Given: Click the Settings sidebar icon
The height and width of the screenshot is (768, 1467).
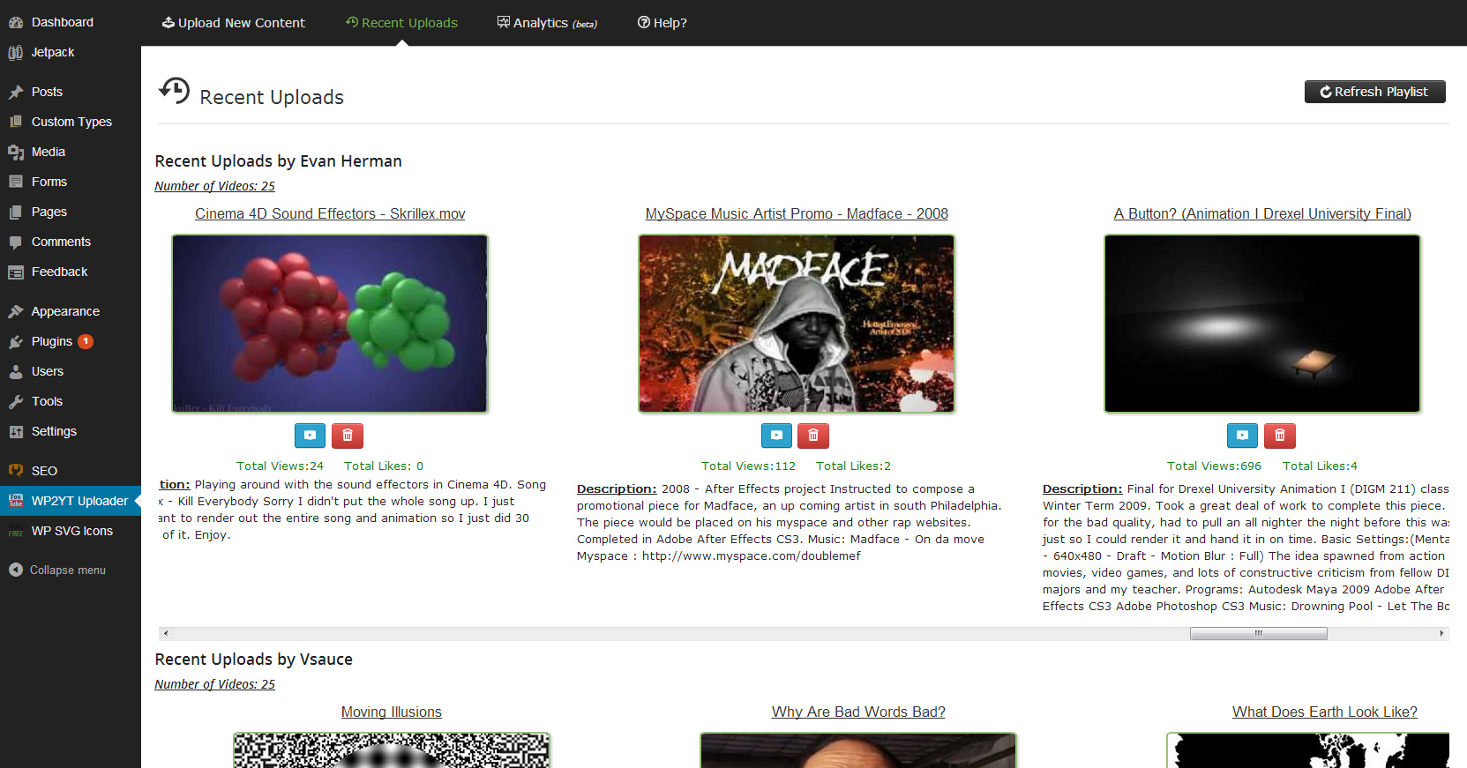Looking at the screenshot, I should pyautogui.click(x=16, y=431).
